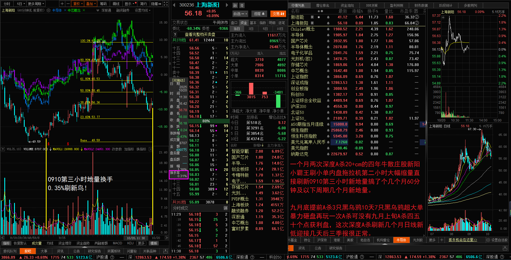The width and height of the screenshot is (511, 260).
Task: Switch to the 分时 intraday tab
Action: pyautogui.click(x=7, y=4)
